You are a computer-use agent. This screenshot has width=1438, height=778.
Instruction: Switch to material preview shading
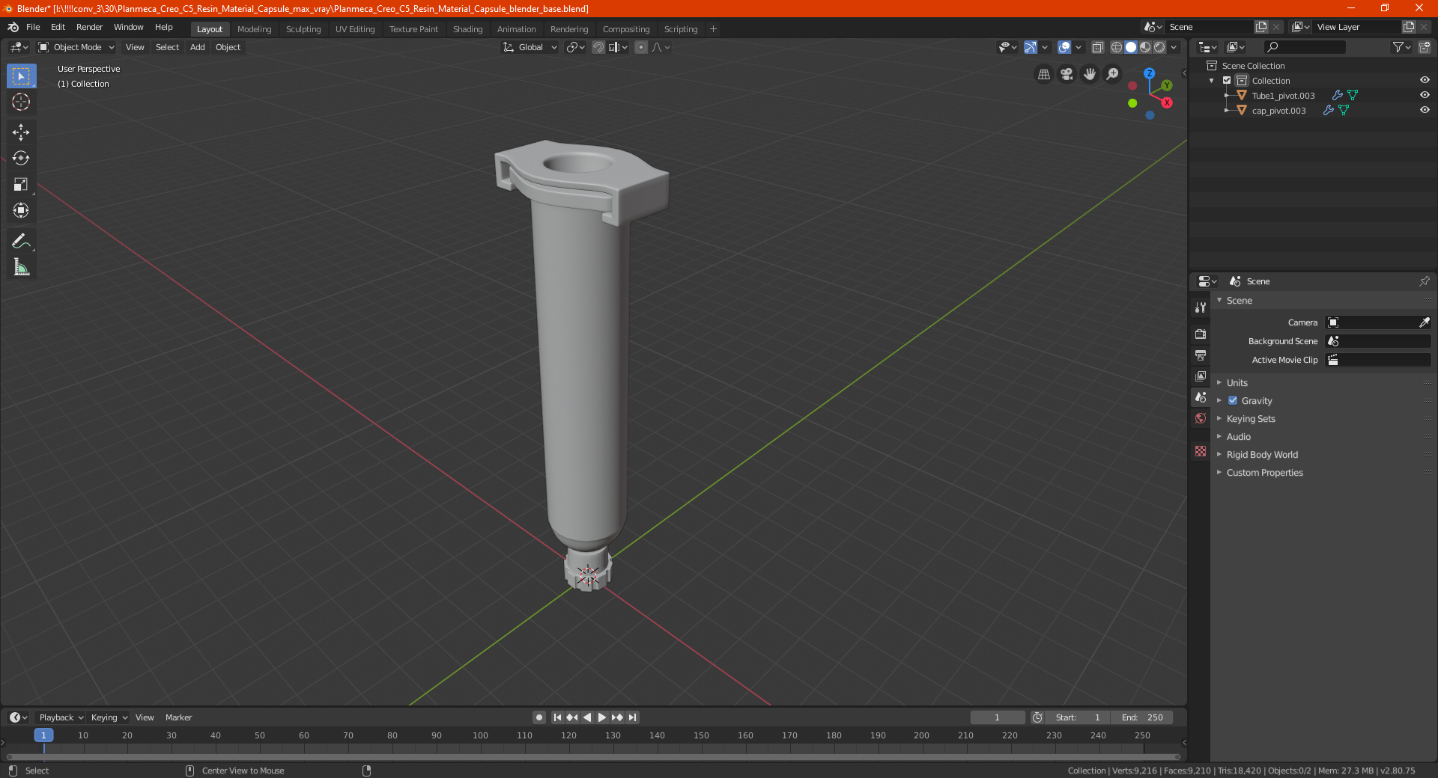click(x=1145, y=47)
